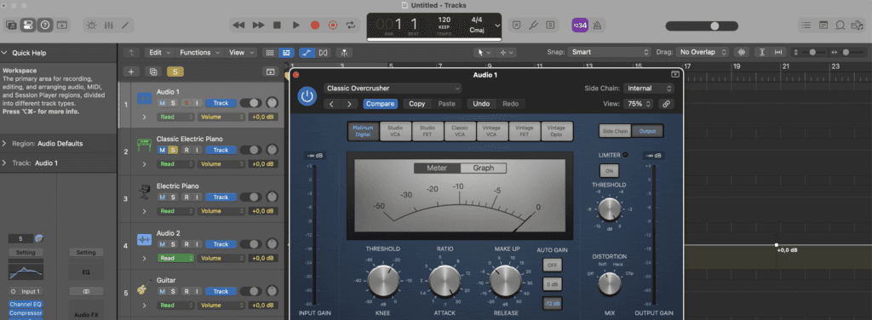Click the Waveform zoom icon
The height and width of the screenshot is (320, 872).
click(x=742, y=52)
